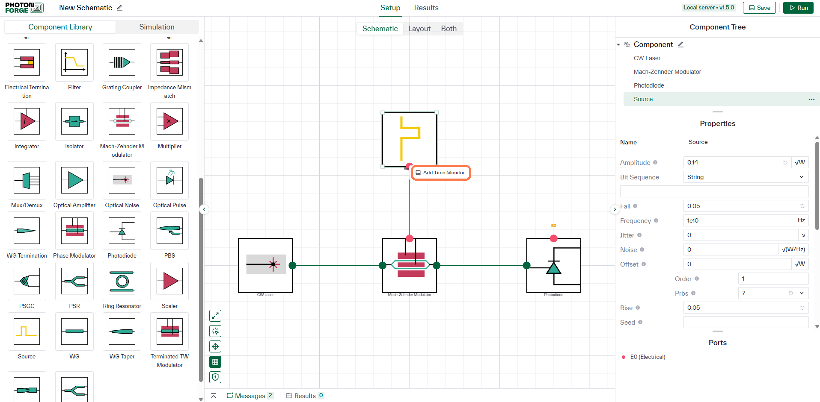Toggle the shield canvas button
Screen dimensions: 820x402
click(x=215, y=377)
